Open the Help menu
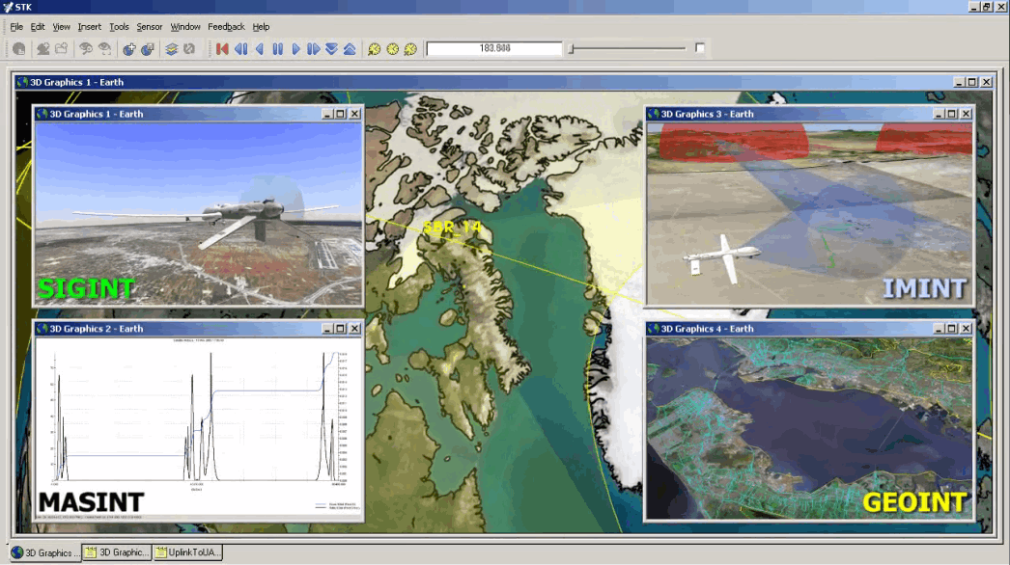This screenshot has height=565, width=1010. (x=261, y=27)
